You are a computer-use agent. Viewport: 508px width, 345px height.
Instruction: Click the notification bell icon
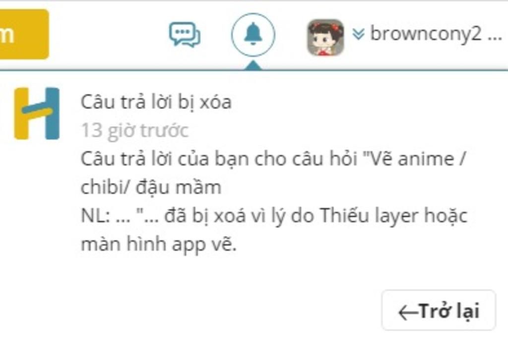(253, 34)
